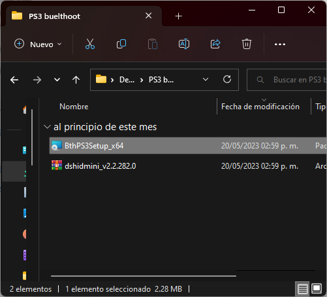Click the Rename icon in toolbar

pyautogui.click(x=184, y=44)
